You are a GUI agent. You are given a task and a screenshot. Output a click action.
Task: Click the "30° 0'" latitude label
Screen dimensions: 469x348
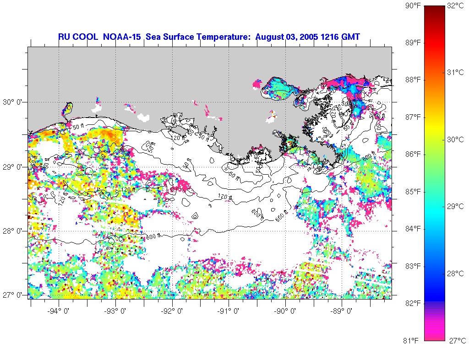[x=12, y=102]
